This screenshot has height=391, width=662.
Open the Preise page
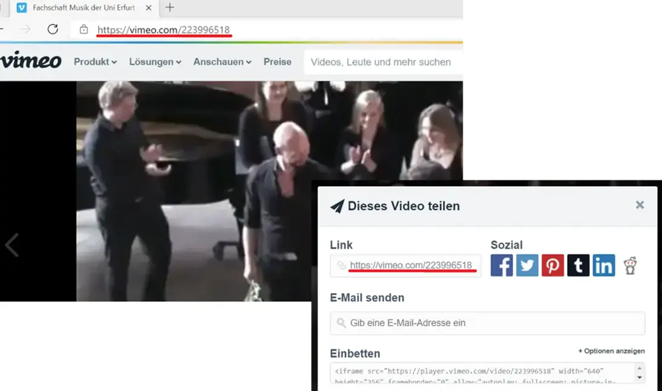[x=277, y=62]
